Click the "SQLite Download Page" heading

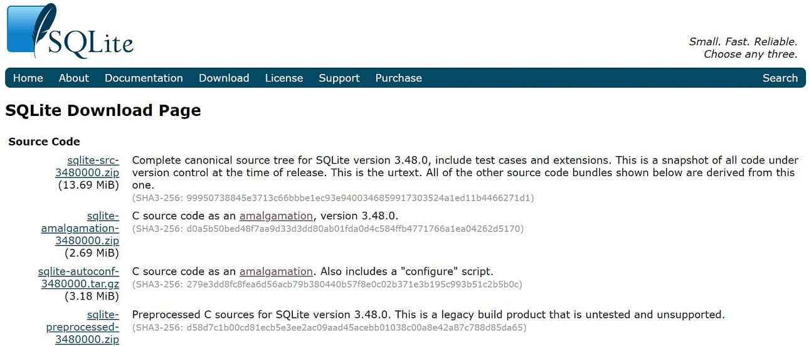point(103,111)
